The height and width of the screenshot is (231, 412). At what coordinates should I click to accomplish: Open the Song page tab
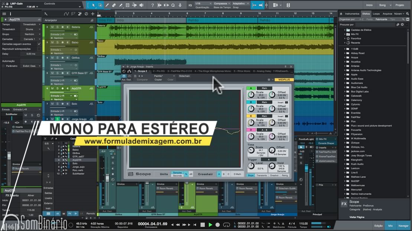pyautogui.click(x=382, y=5)
